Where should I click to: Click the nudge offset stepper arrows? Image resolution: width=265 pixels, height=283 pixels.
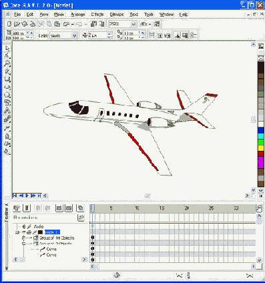coord(109,35)
